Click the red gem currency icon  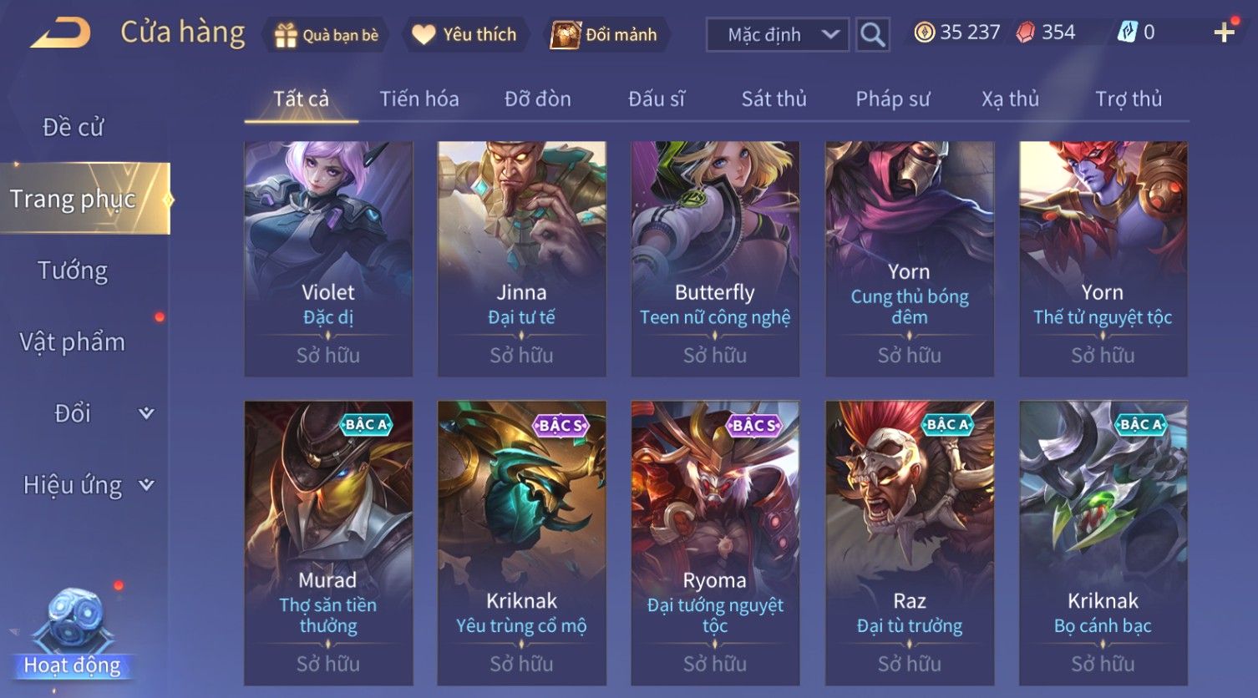(x=1025, y=33)
